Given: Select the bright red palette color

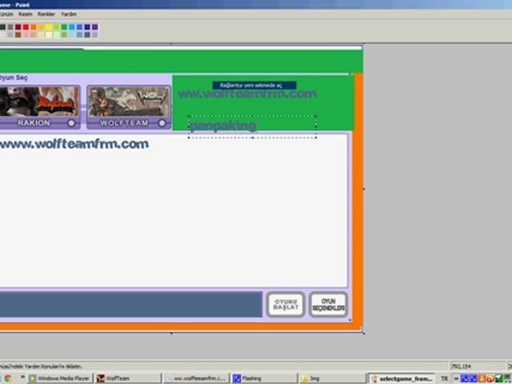Looking at the screenshot, I should pos(26,27).
